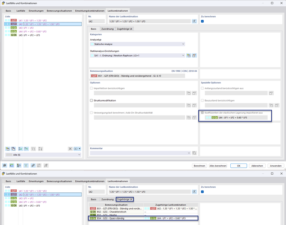Click the comment library icon beside Kommentar field
Image resolution: width=286 pixels, height=225 pixels.
click(194, 153)
